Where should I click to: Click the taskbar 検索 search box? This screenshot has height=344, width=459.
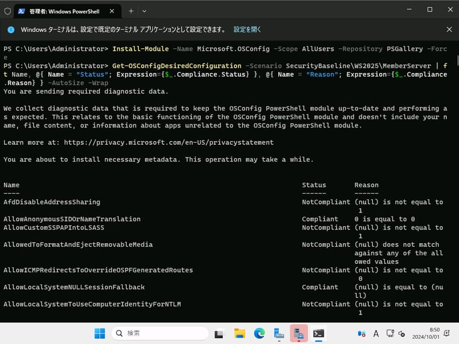[160, 333]
